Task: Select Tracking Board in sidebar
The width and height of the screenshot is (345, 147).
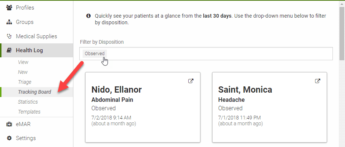Action: point(34,92)
